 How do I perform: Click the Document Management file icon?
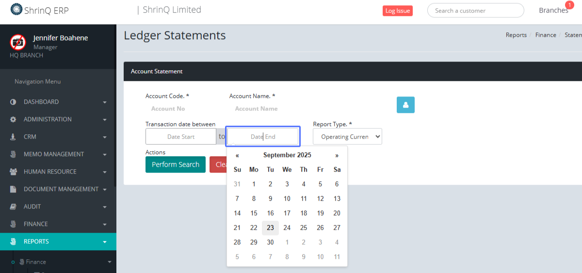tap(13, 189)
